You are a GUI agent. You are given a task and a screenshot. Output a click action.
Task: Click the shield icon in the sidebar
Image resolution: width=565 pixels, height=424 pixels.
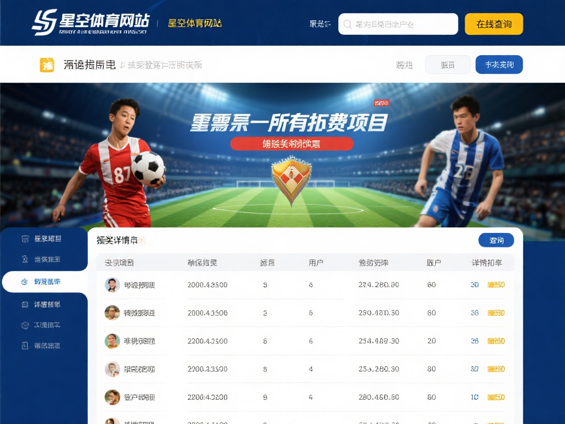click(x=25, y=325)
